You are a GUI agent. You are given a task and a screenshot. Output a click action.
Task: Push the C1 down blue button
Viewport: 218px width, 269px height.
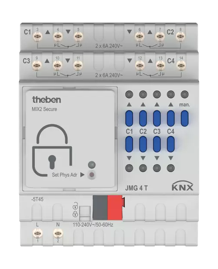[x=129, y=144]
